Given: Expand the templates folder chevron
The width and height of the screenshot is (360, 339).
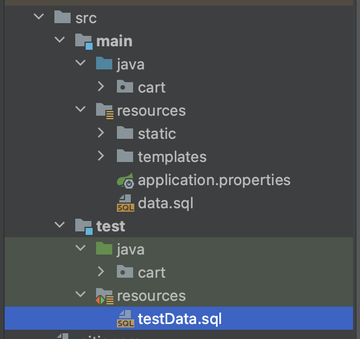Looking at the screenshot, I should tap(101, 156).
